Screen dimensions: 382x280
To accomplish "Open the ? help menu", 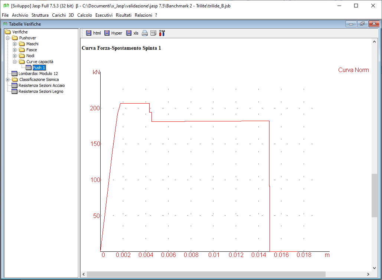I will coord(156,15).
